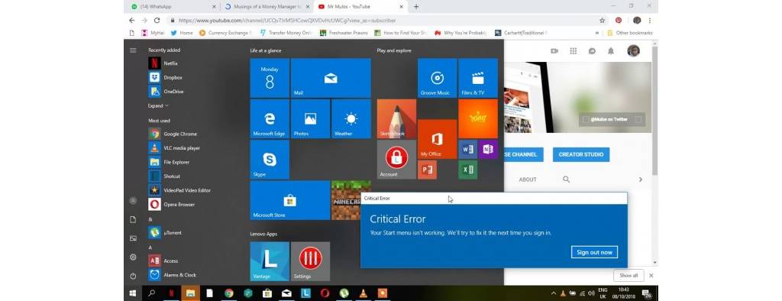Open the My Office tile
Image resolution: width=782 pixels, height=301 pixels.
tap(438, 139)
